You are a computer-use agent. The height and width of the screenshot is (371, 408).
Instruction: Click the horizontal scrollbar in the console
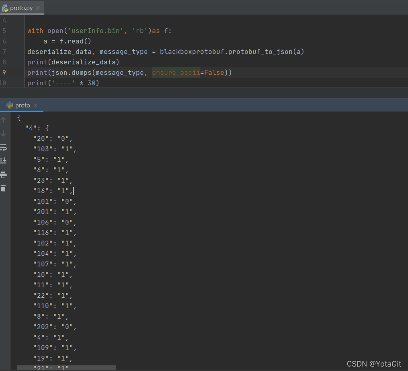coord(67,368)
